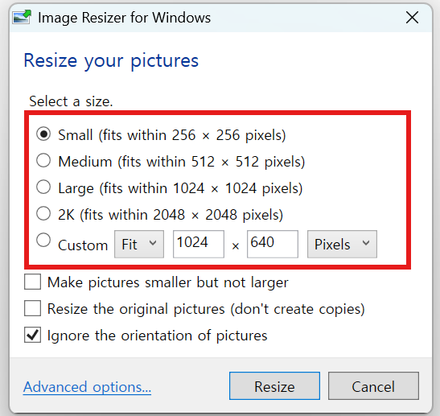
Task: Close the Image Resizer dialog
Action: pyautogui.click(x=412, y=18)
